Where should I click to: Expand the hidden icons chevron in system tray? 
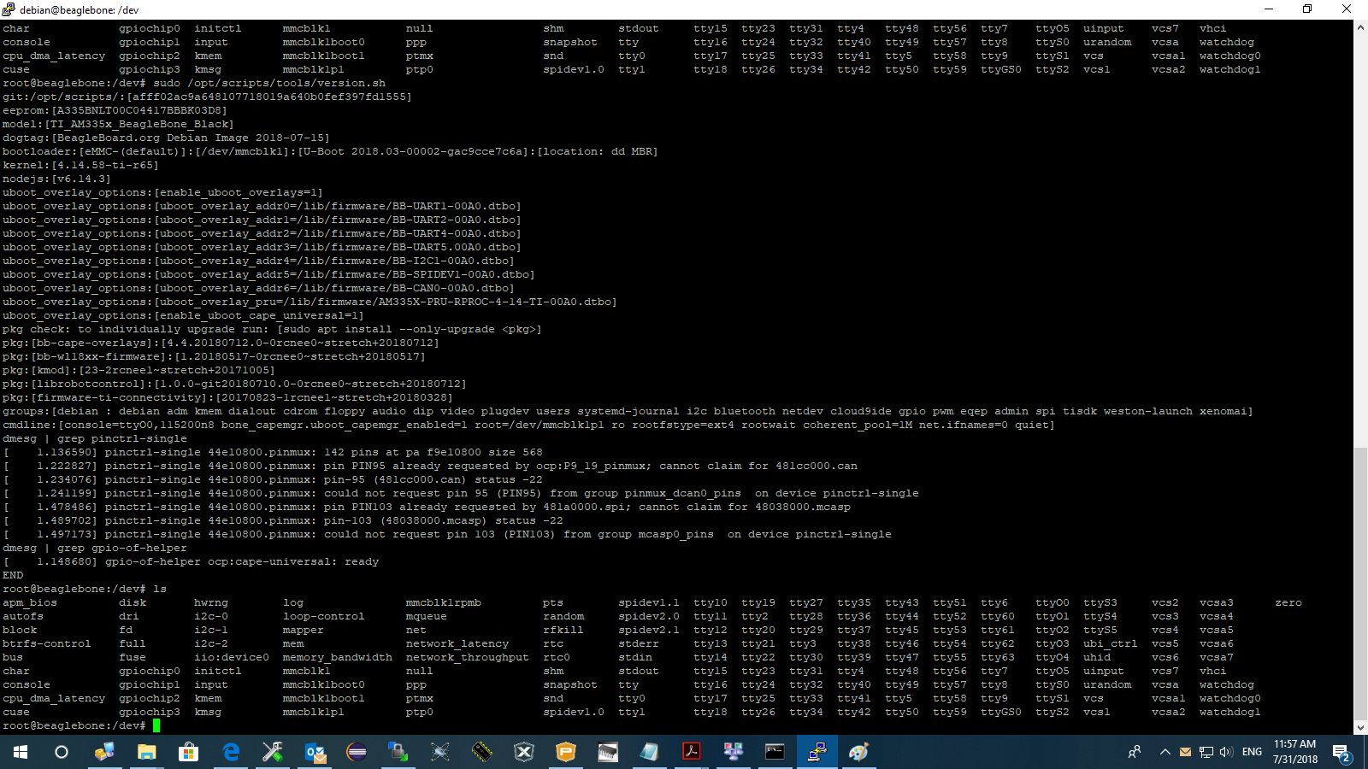[1165, 753]
